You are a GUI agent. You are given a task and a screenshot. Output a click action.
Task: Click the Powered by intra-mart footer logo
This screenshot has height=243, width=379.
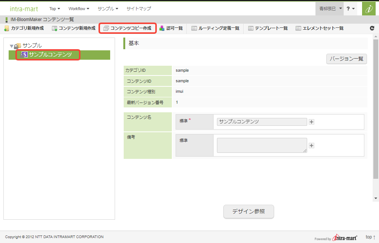click(336, 238)
